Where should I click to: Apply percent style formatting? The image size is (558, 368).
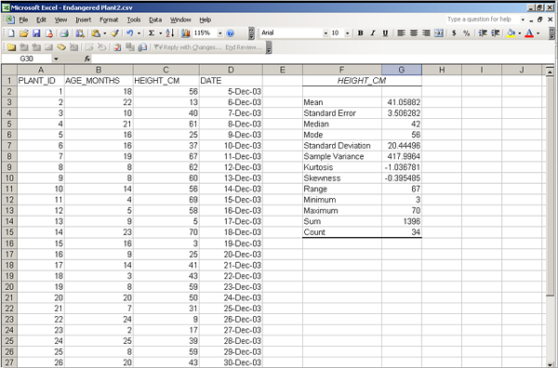click(x=466, y=33)
